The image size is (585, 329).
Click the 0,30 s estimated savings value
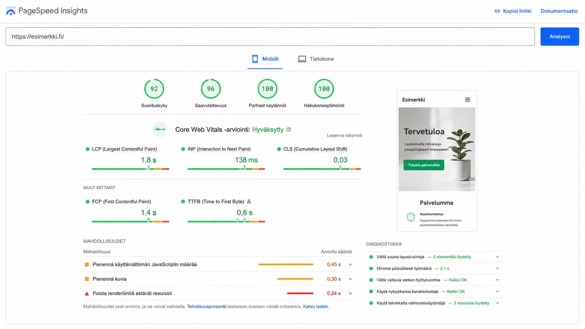[x=334, y=279]
